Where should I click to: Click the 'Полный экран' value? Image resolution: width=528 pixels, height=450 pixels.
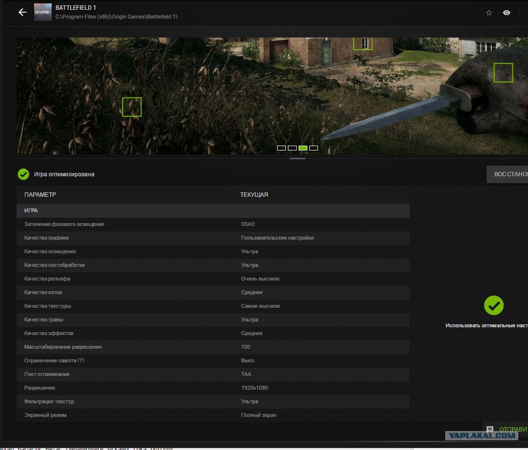pyautogui.click(x=259, y=415)
